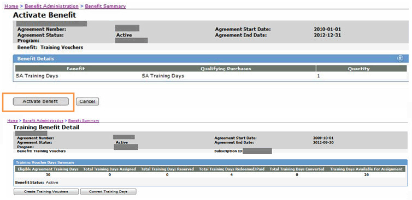Click Convert Training Days button

tap(108, 192)
